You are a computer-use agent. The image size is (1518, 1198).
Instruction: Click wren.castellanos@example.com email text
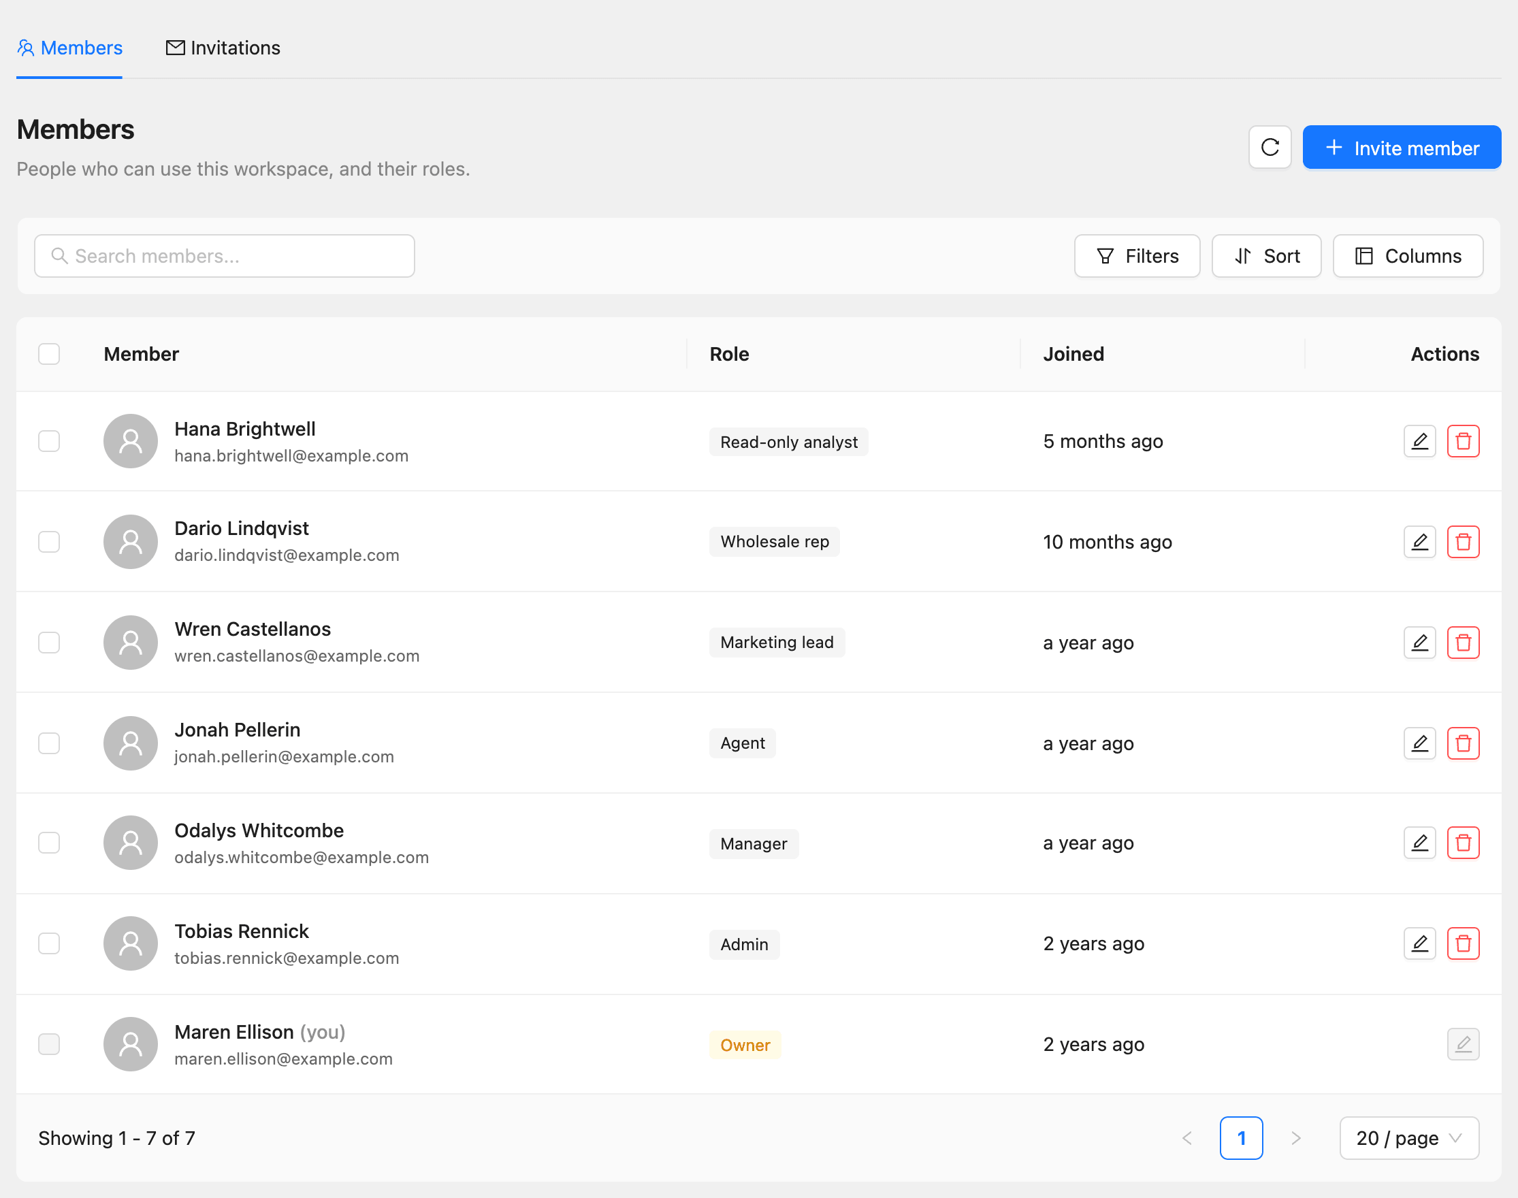(297, 655)
